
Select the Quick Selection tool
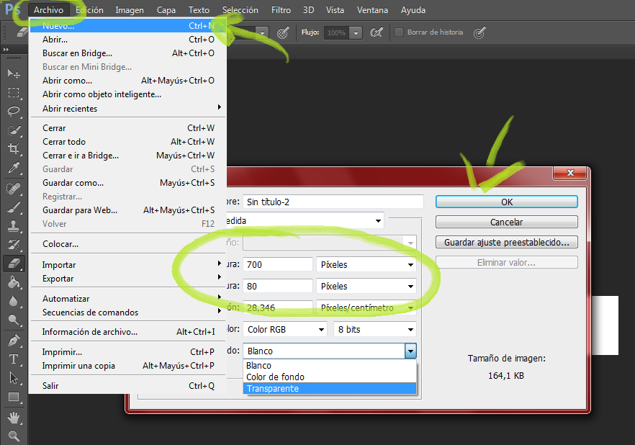click(14, 130)
